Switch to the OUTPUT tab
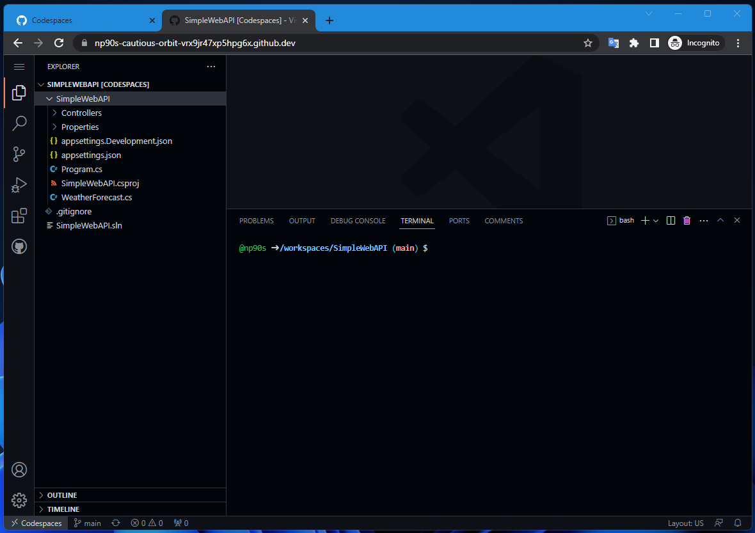The image size is (755, 533). click(302, 221)
